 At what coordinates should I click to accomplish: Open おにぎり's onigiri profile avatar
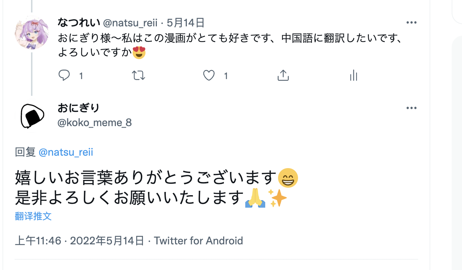coord(31,116)
